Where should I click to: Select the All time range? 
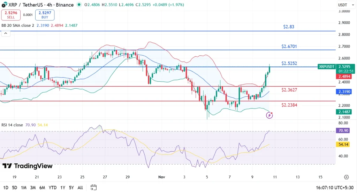point(80,187)
